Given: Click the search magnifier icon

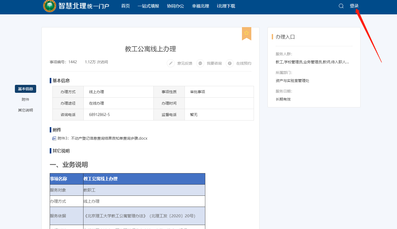Looking at the screenshot, I should 341,6.
